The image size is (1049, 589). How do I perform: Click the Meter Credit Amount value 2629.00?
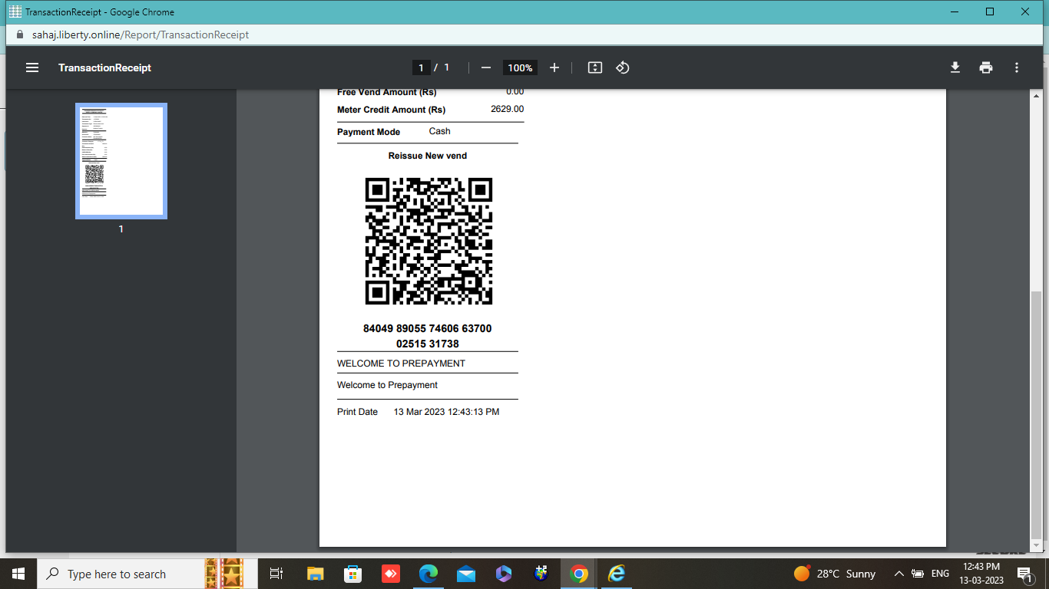tap(508, 109)
